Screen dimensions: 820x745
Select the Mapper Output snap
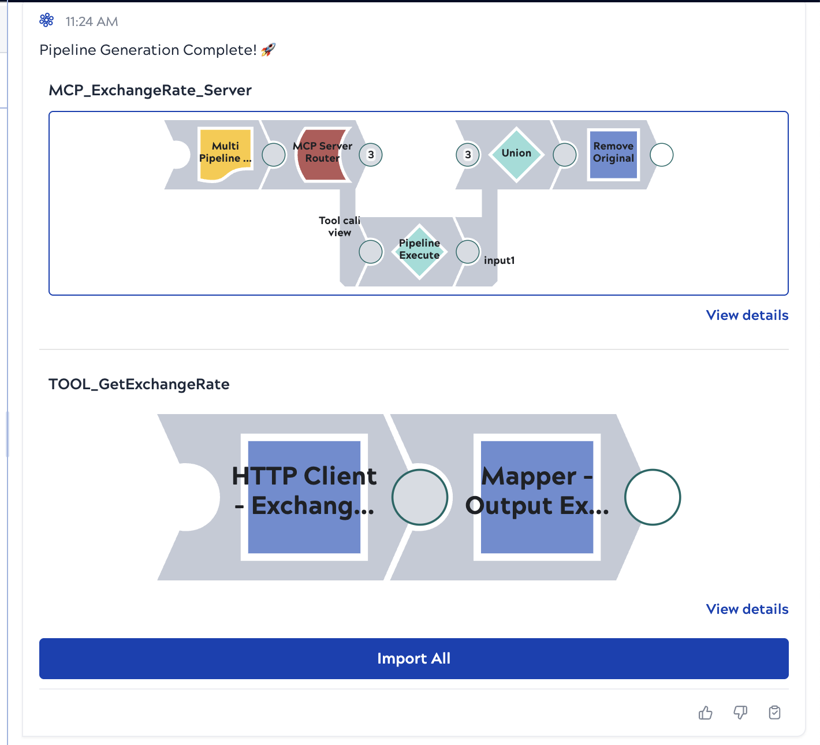[x=537, y=497]
